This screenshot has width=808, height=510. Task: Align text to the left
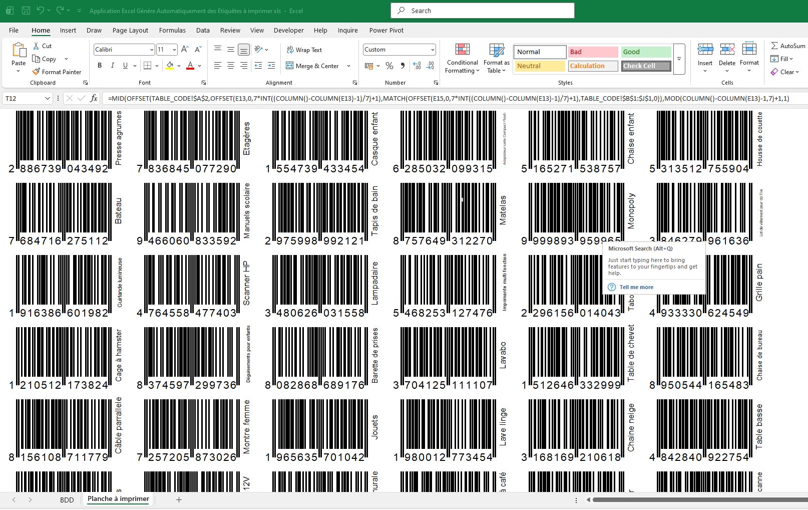(218, 66)
